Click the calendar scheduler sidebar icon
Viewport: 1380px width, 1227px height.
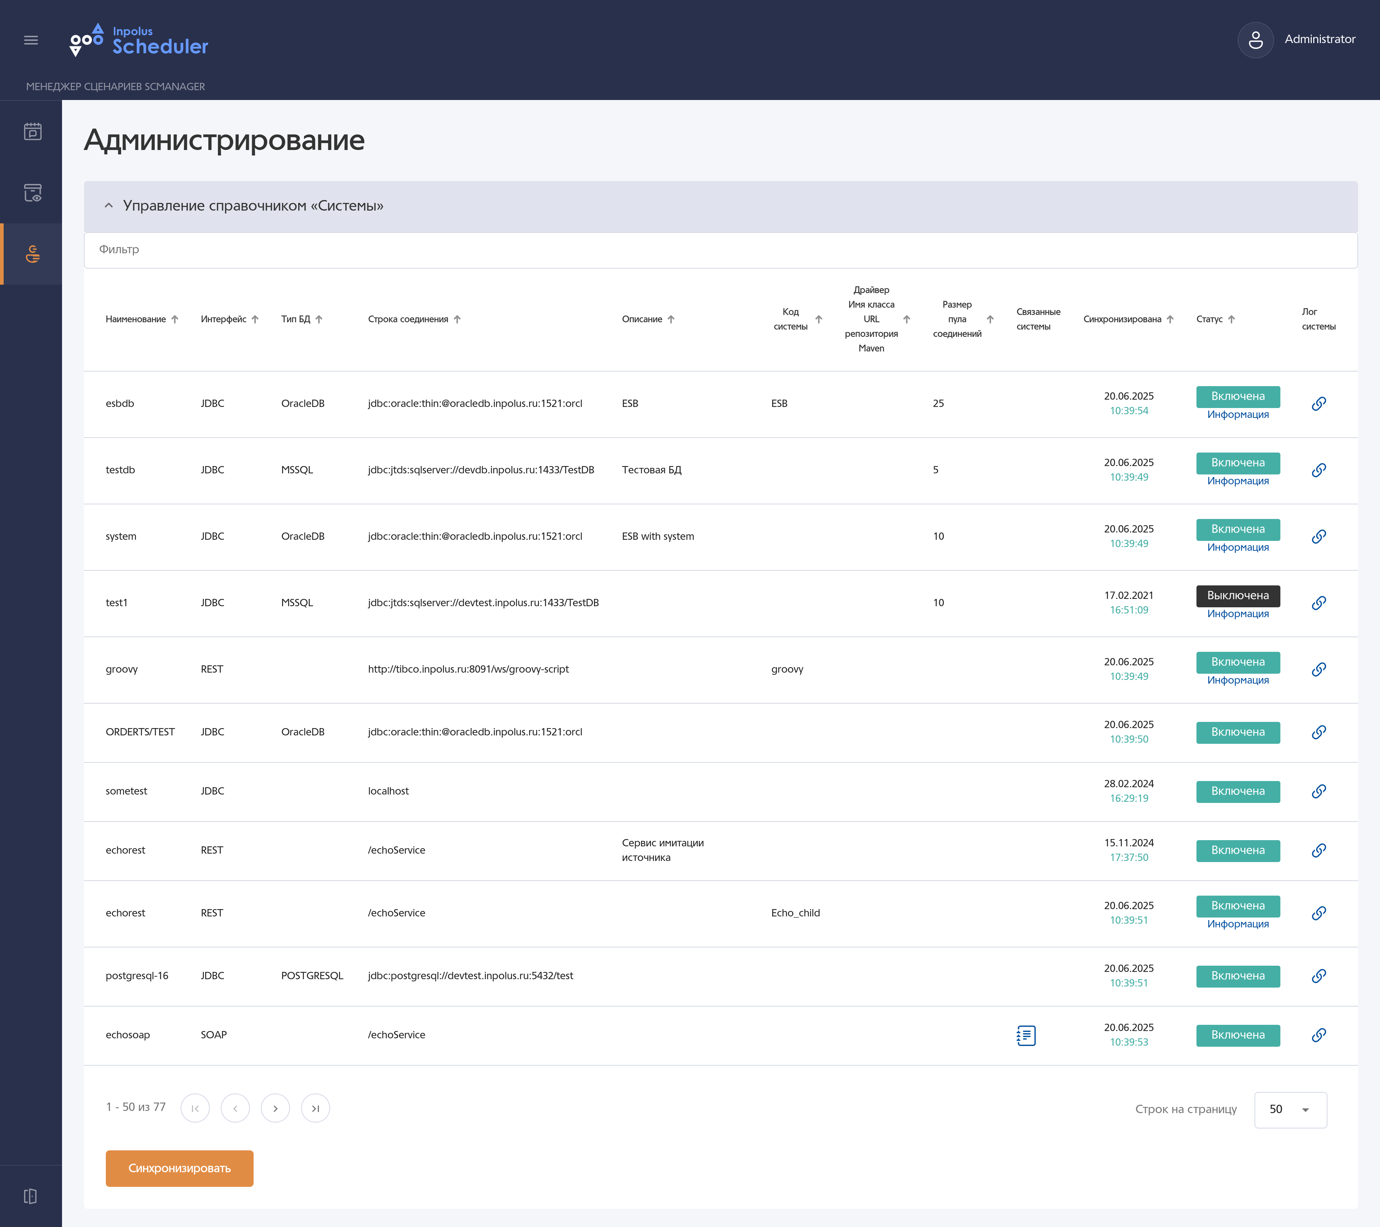pyautogui.click(x=32, y=131)
